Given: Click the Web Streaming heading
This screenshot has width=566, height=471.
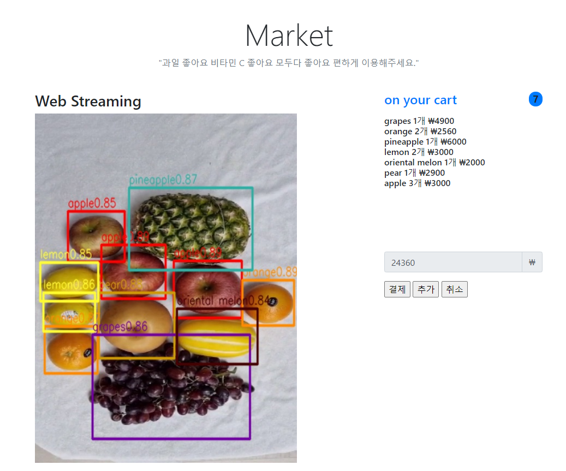Looking at the screenshot, I should [x=88, y=102].
